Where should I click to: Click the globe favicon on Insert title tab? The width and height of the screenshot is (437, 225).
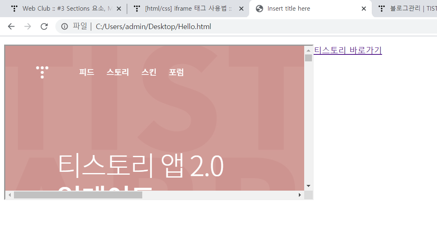pyautogui.click(x=259, y=9)
